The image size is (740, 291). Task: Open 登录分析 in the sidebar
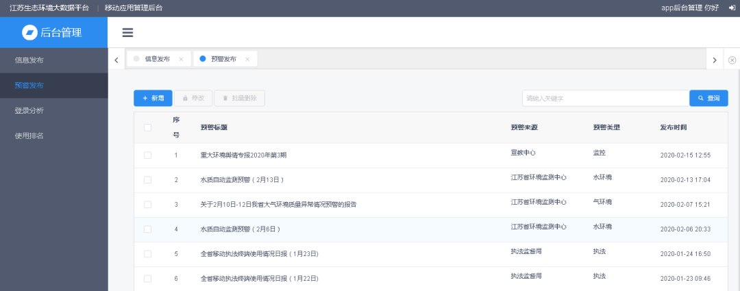coord(29,110)
